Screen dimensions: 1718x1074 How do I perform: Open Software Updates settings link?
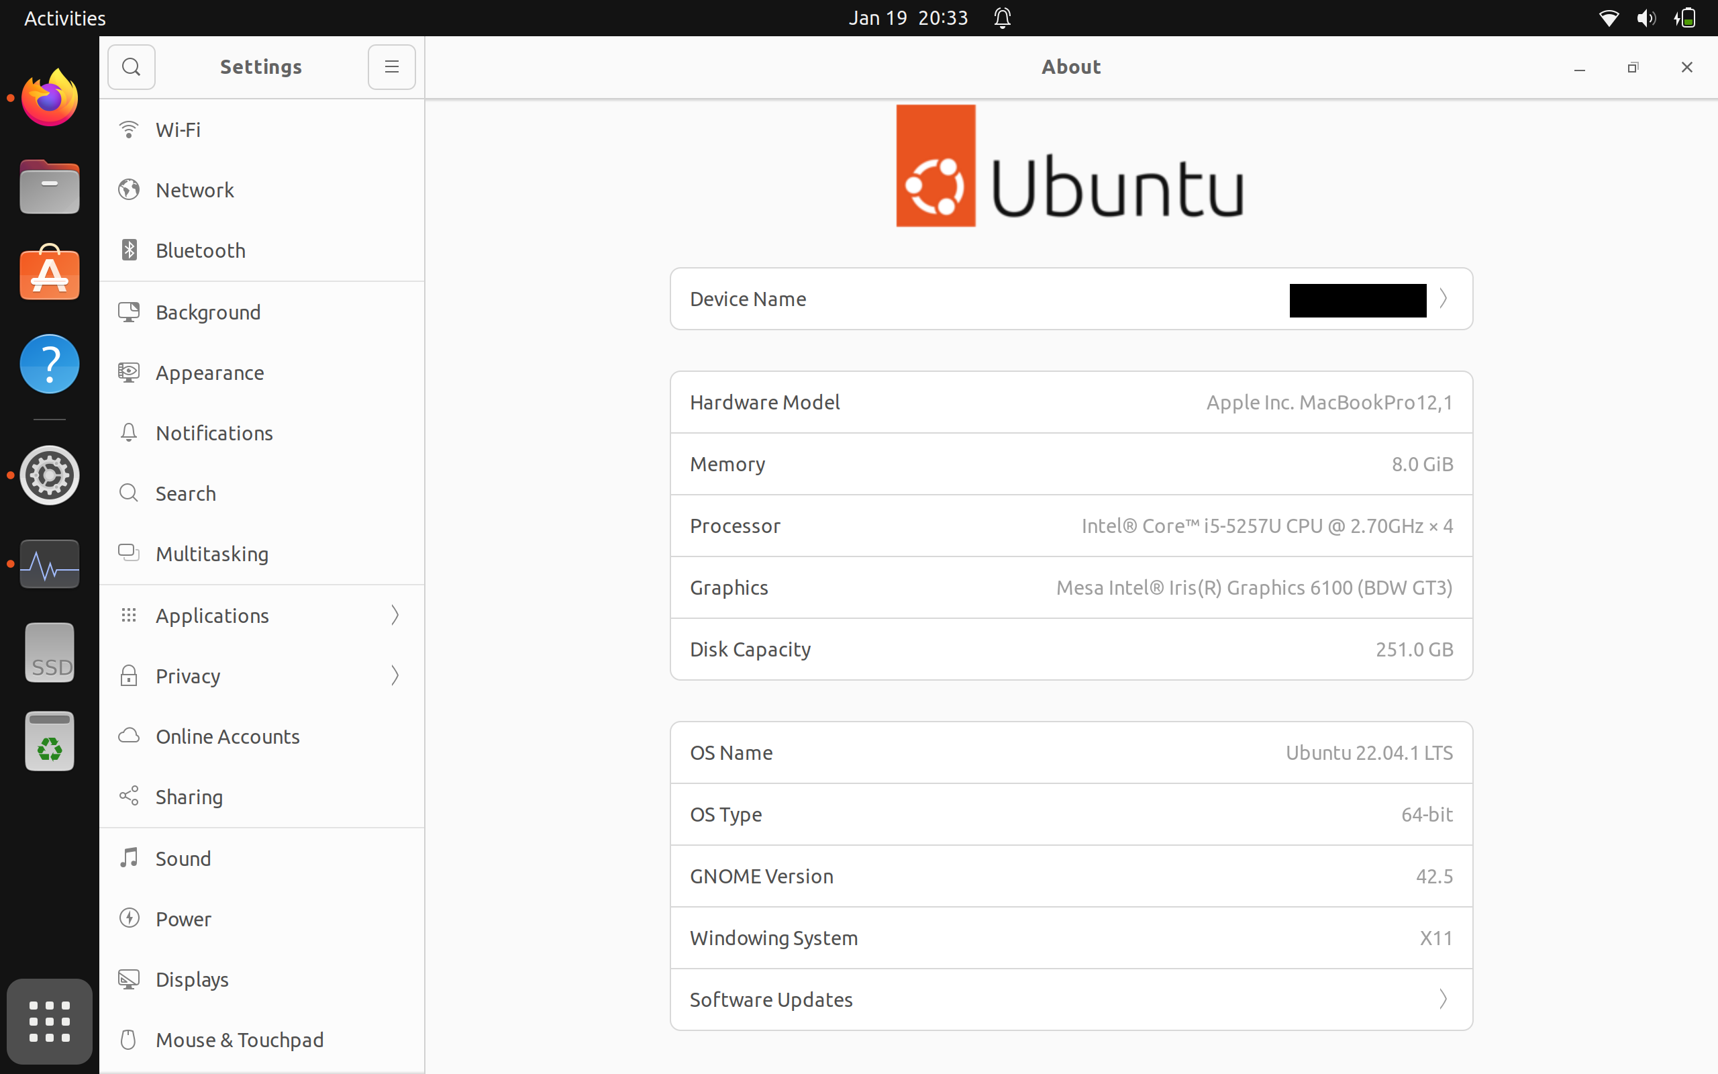[1070, 999]
